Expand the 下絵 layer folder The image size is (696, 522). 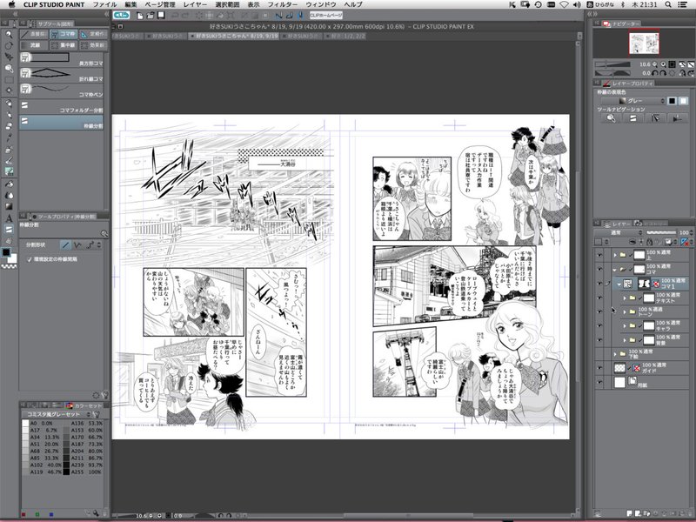(615, 354)
